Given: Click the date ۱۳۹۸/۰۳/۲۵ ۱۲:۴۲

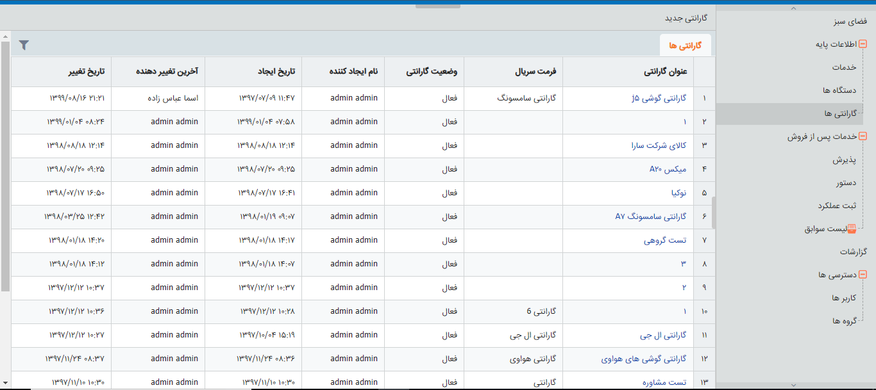Looking at the screenshot, I should [x=74, y=217].
